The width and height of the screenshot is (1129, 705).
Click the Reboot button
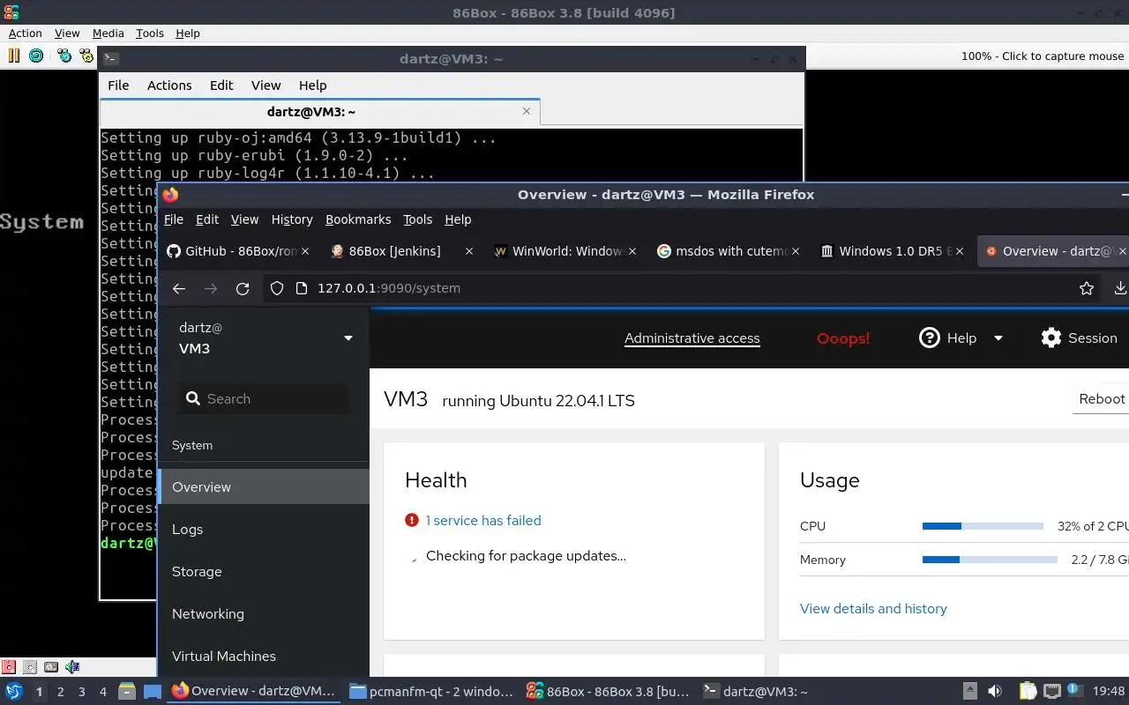tap(1102, 398)
